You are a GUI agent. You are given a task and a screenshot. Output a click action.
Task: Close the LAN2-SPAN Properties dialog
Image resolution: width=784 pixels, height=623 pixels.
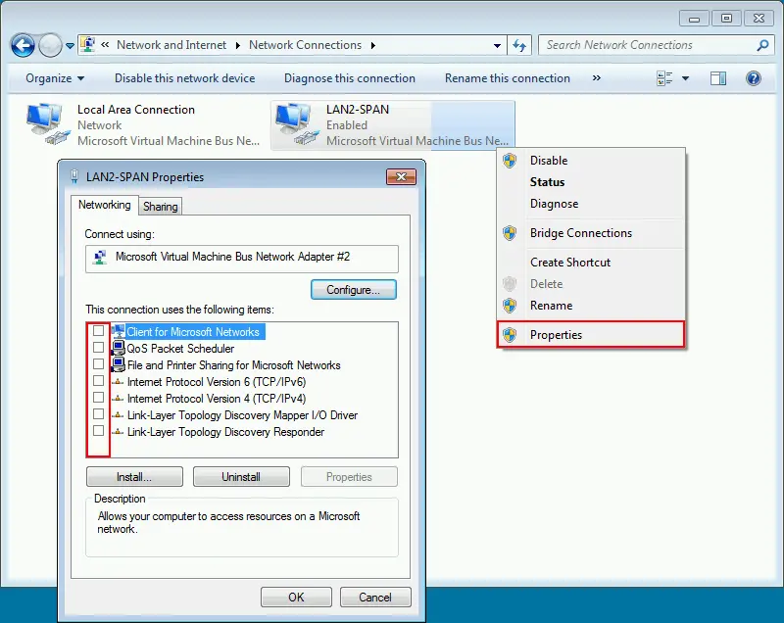401,177
